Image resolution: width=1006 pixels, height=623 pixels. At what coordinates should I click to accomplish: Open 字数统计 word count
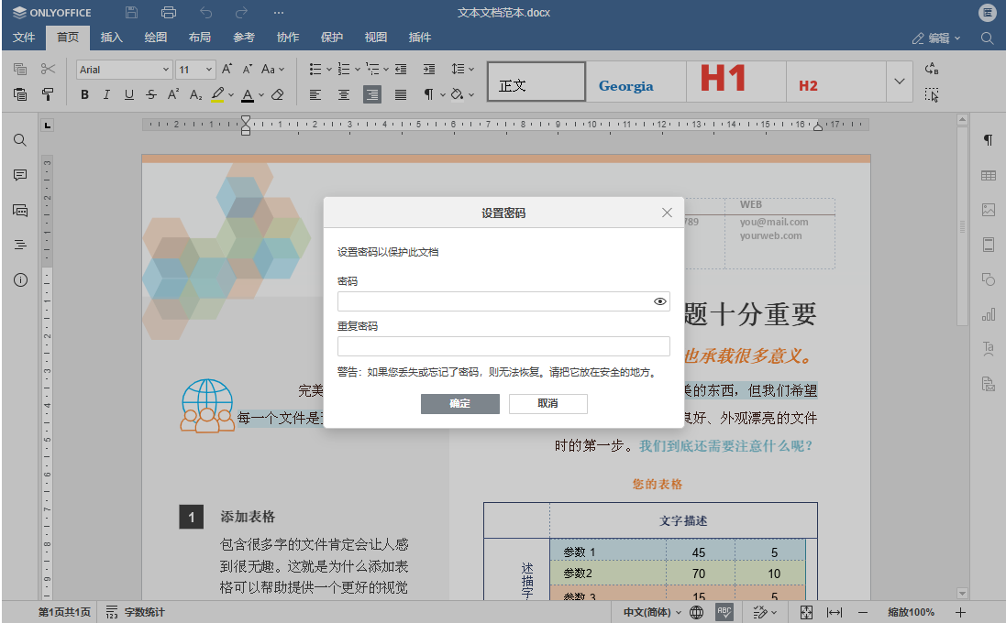tap(136, 612)
